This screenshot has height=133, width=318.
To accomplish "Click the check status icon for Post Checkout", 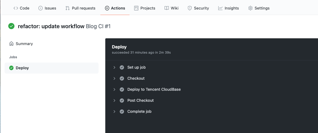I will [122, 101].
